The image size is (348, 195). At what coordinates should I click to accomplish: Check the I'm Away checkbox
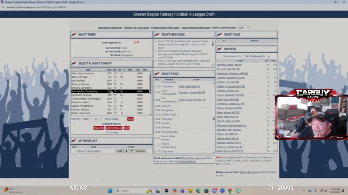(106, 132)
